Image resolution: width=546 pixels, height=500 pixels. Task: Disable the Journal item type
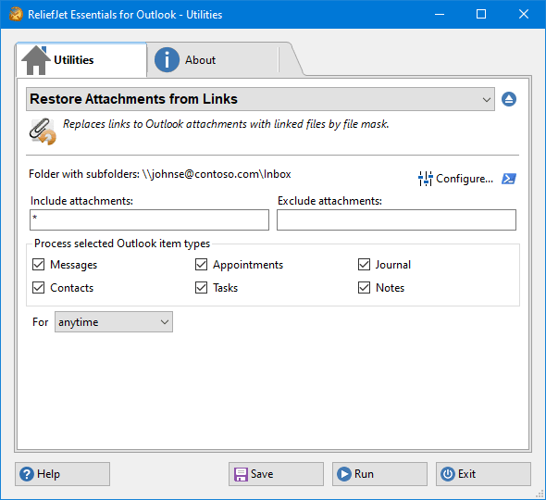pyautogui.click(x=365, y=265)
